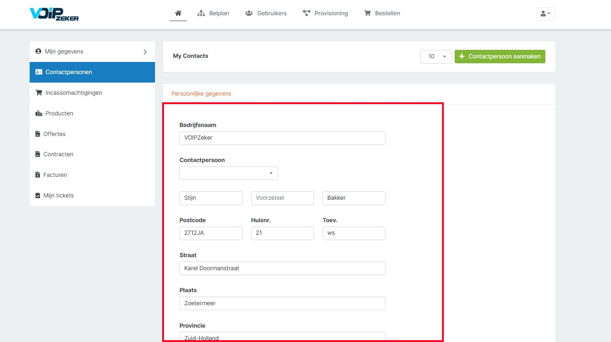Open the Bestellen menu
Screen dimensions: 611x342
click(382, 13)
